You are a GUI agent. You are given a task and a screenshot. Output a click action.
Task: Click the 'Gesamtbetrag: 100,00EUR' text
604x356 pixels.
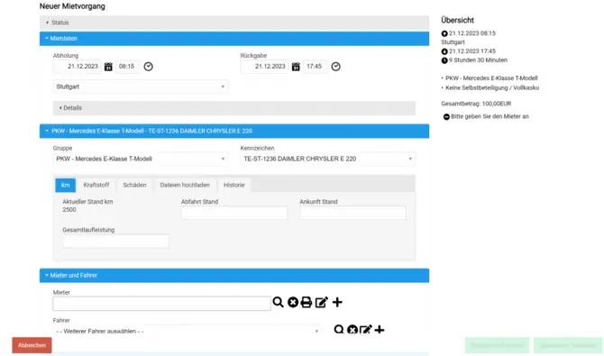pyautogui.click(x=476, y=104)
